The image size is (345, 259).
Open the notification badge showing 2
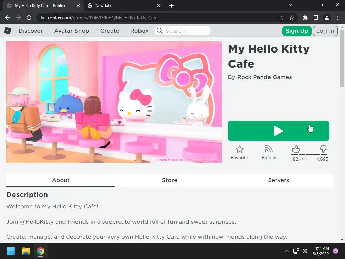pos(336,251)
